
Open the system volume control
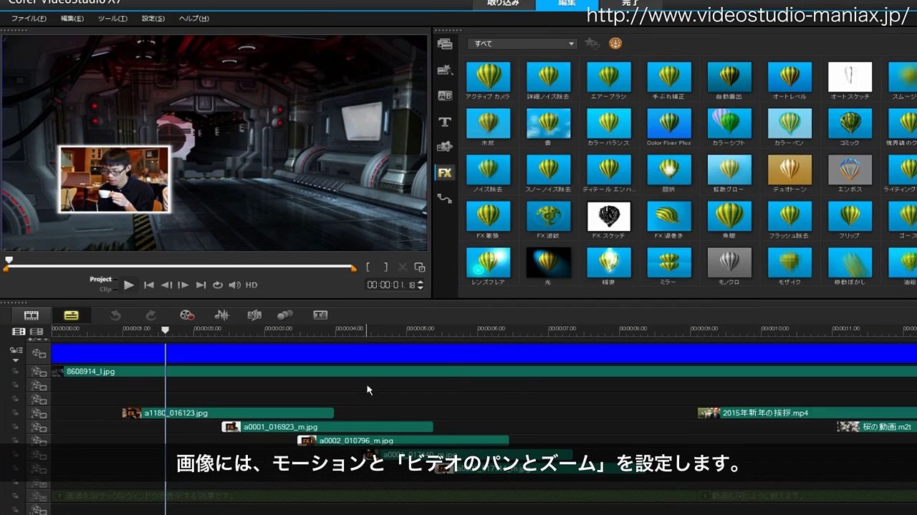pyautogui.click(x=234, y=285)
